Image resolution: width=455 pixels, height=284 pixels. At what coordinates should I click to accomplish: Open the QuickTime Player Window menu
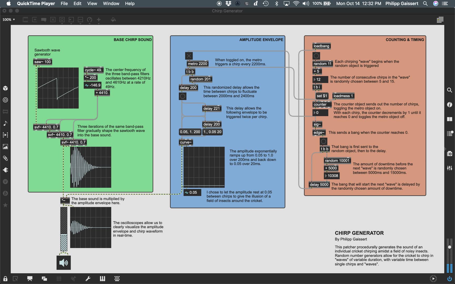click(111, 3)
